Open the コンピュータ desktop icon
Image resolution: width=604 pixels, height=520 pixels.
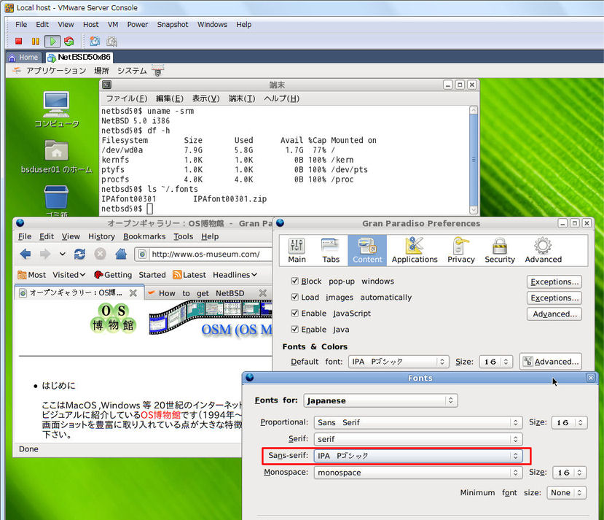57,109
